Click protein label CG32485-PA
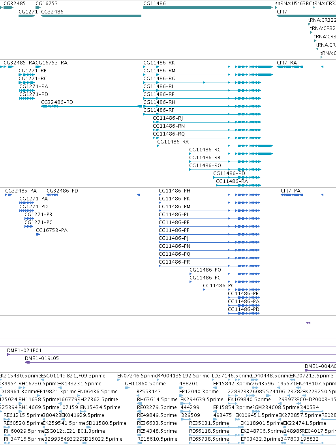The width and height of the screenshot is (336, 445). pyautogui.click(x=21, y=191)
